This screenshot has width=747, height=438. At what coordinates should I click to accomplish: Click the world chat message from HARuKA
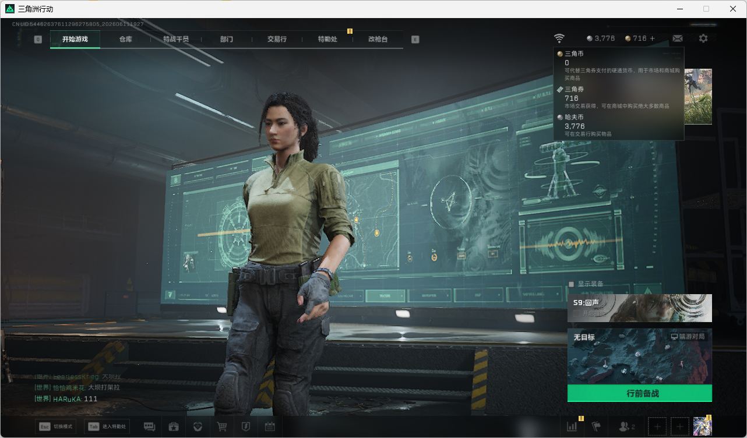click(x=66, y=399)
